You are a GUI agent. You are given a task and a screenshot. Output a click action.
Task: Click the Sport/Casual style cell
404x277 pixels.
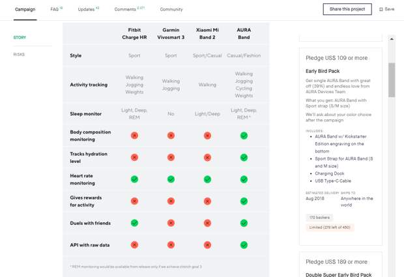tap(207, 55)
